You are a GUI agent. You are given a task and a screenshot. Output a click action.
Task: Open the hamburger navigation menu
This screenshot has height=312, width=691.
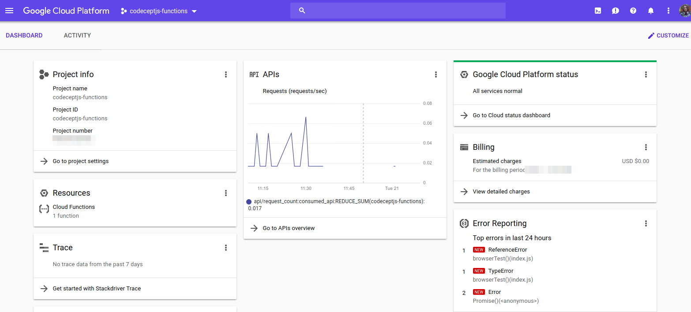point(9,11)
